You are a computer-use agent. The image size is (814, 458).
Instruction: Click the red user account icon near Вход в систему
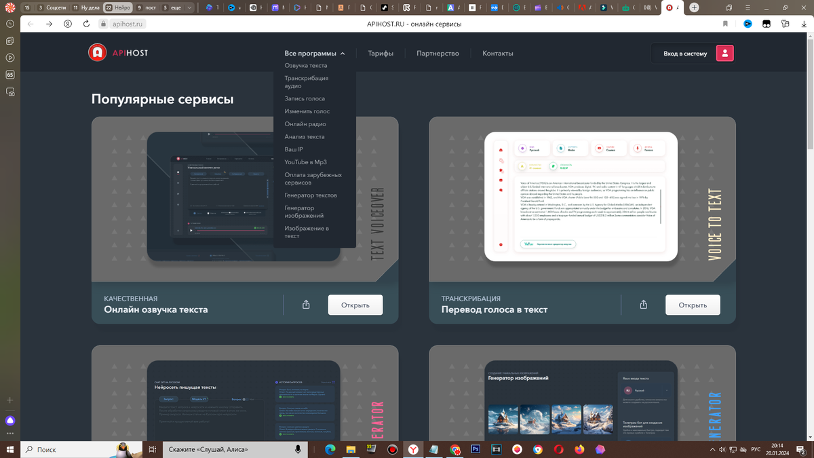pos(724,52)
